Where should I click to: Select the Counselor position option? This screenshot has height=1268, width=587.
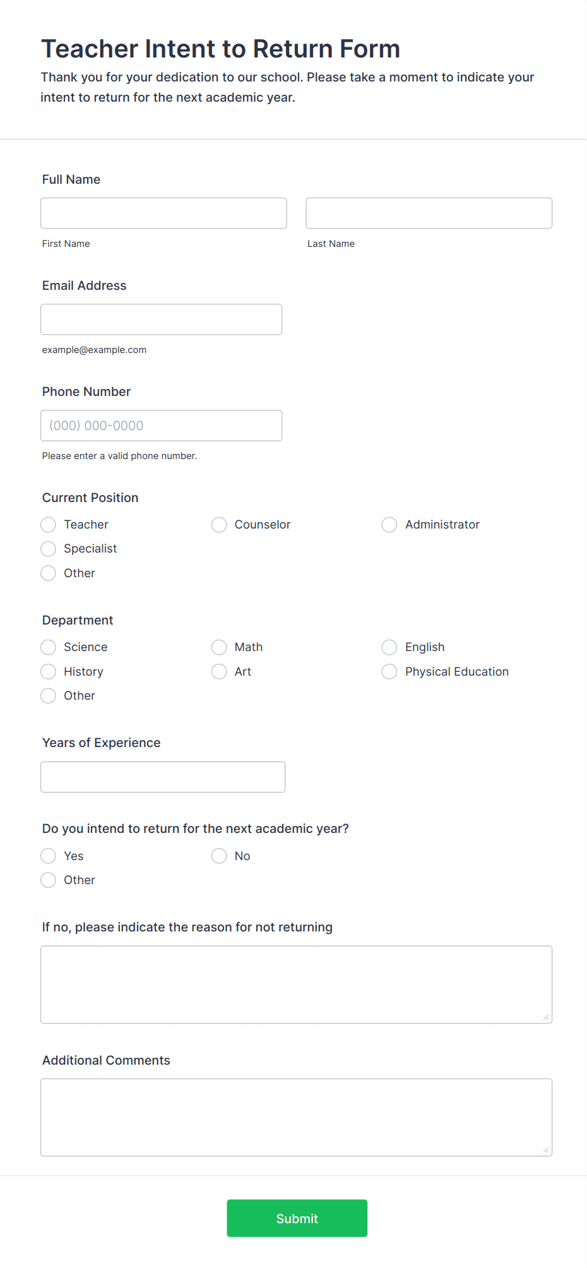tap(219, 524)
